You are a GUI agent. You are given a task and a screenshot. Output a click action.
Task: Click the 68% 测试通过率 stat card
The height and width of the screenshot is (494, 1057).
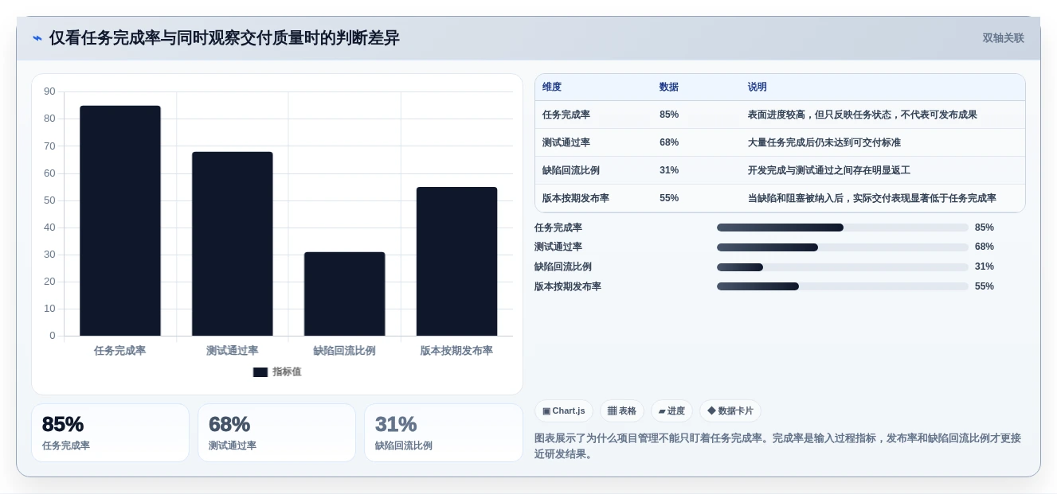276,433
